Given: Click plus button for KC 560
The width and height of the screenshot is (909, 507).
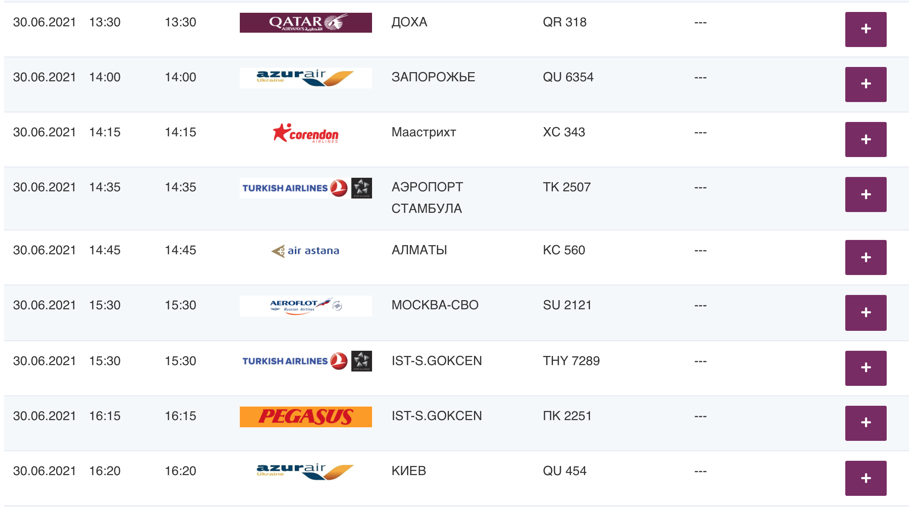Looking at the screenshot, I should tap(866, 257).
